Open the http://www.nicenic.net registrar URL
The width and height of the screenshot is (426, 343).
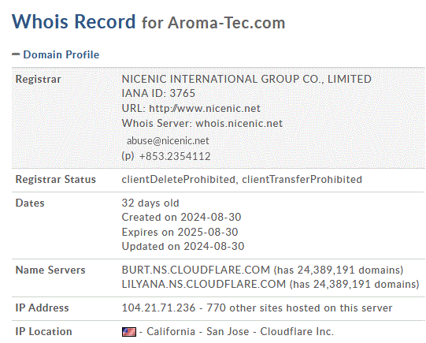click(x=205, y=109)
